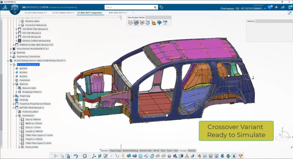Select the Axis System tool icon
The width and height of the screenshot is (293, 159).
click(94, 156)
